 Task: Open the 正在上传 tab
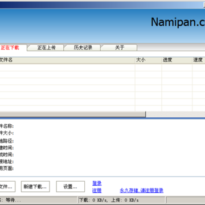(46, 48)
